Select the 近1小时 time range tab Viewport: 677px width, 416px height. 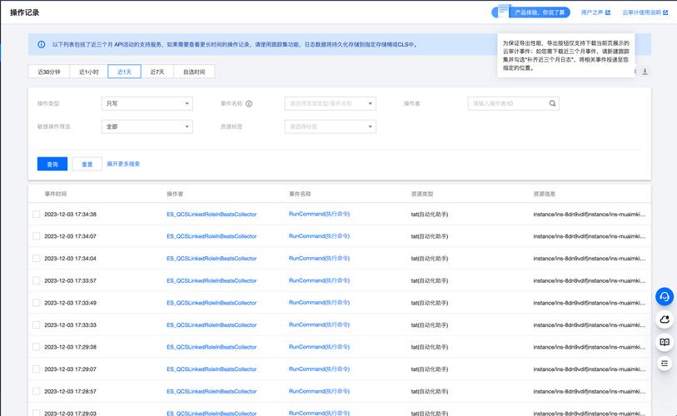88,72
